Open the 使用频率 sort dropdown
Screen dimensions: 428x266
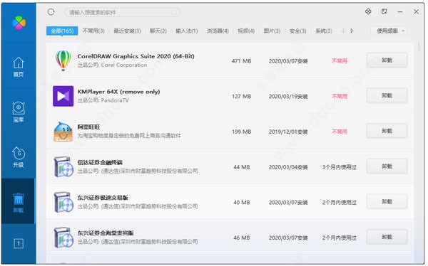coord(389,31)
